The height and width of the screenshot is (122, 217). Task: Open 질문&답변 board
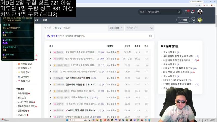click(22, 111)
